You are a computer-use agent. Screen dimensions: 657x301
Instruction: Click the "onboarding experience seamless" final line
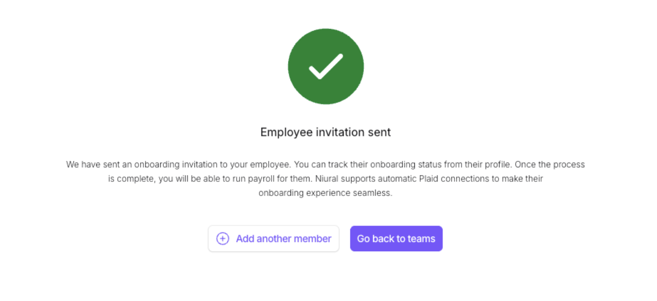click(325, 193)
